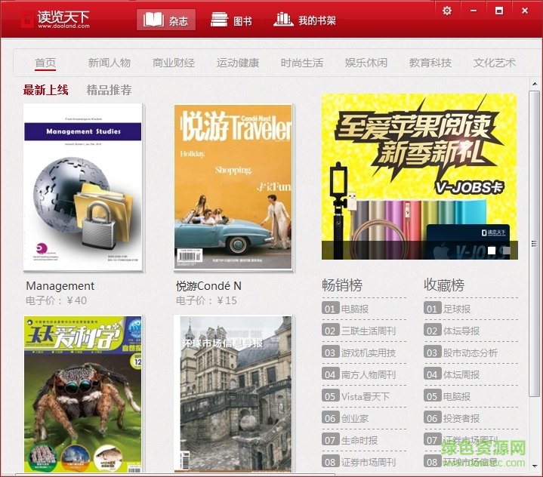Open 时尚生活 category

(302, 63)
